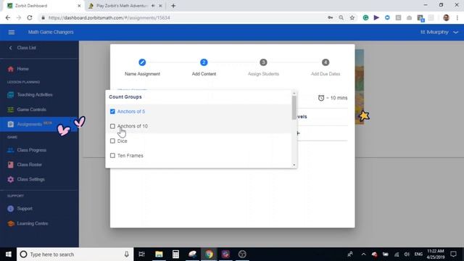
Task: Click the microphone in taskbar search
Action: pos(126,254)
